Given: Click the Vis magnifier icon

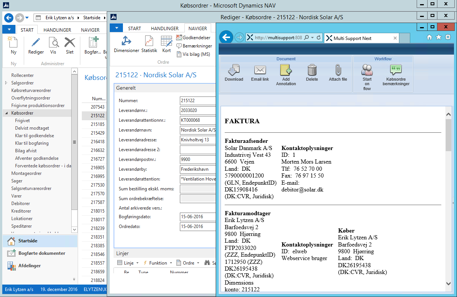Looking at the screenshot, I should pos(53,43).
